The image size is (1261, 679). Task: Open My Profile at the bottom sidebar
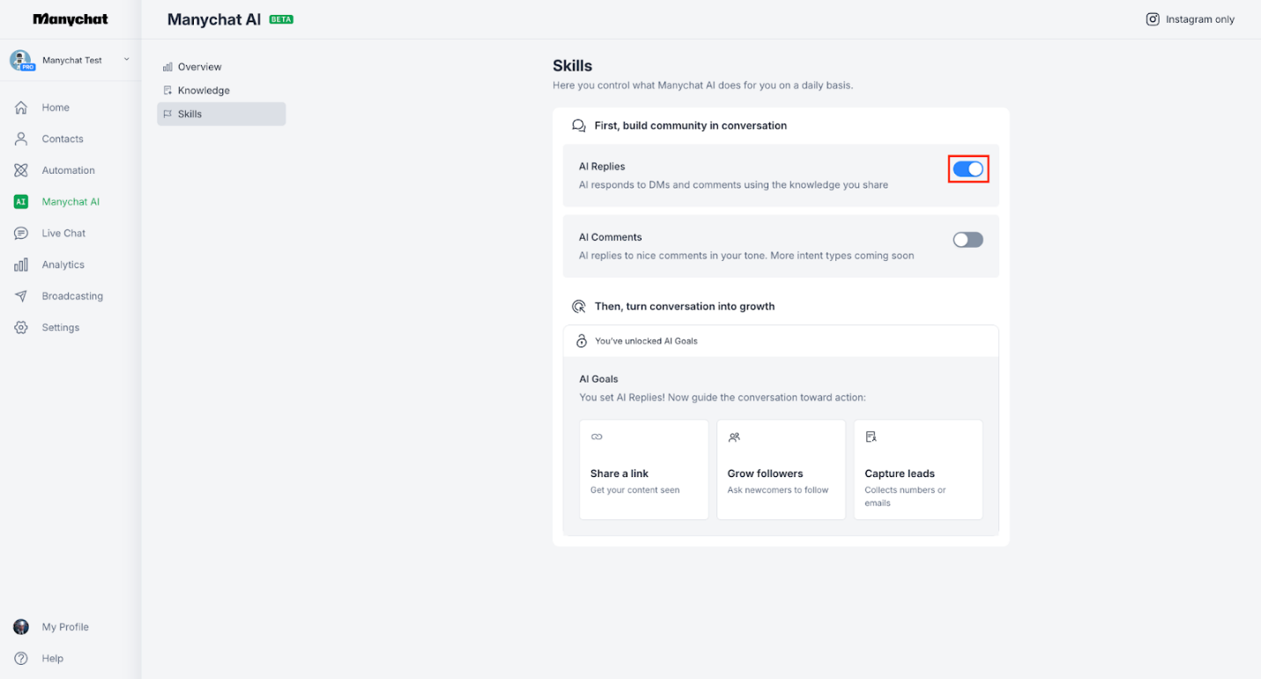(65, 626)
